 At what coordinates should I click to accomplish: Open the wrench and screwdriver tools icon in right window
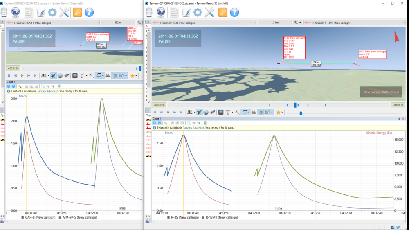210,12
